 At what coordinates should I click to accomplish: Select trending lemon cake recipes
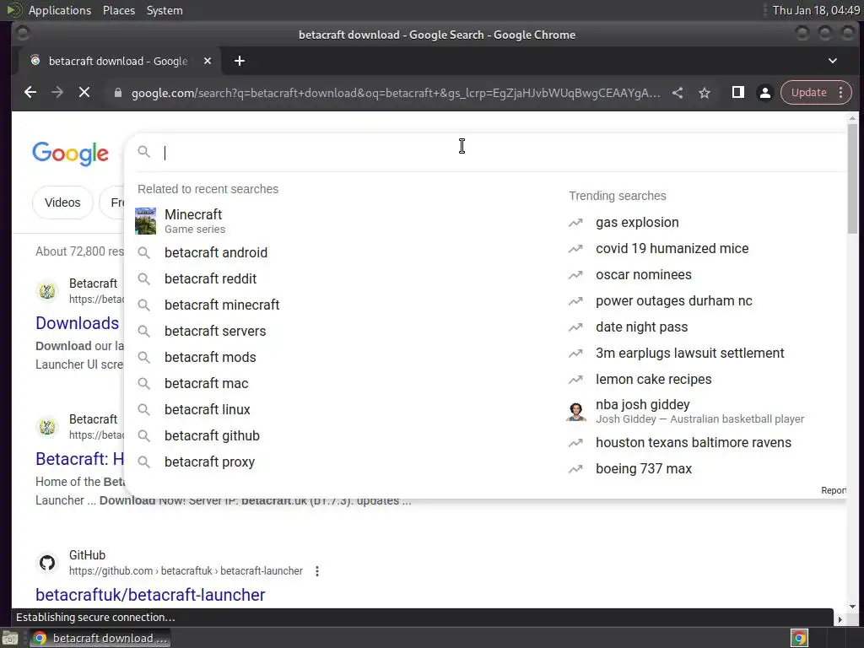pos(653,380)
